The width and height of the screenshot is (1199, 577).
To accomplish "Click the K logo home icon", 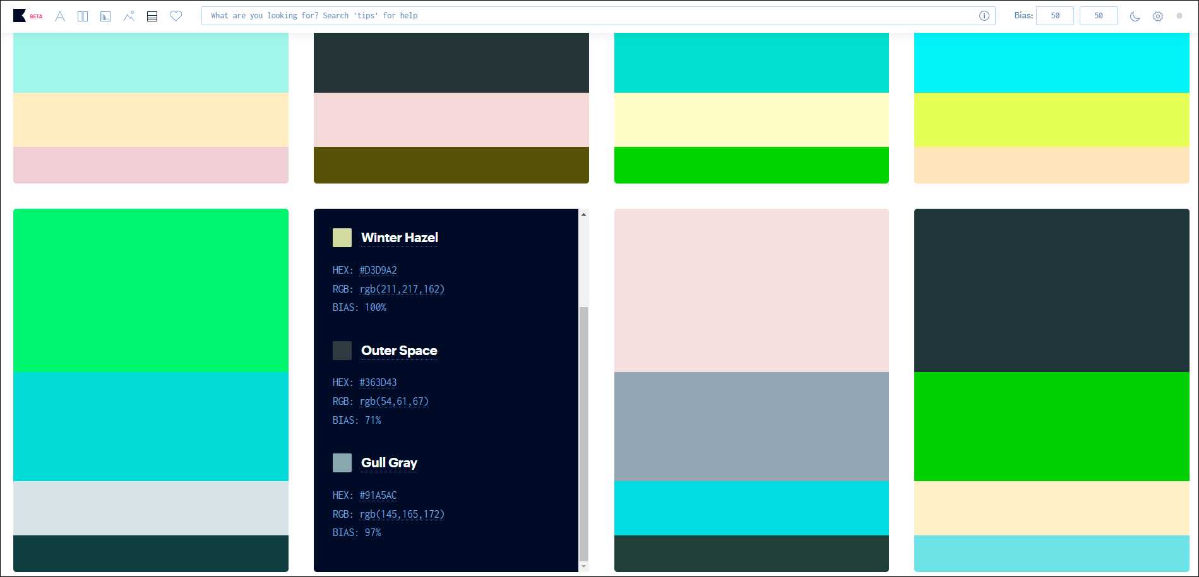I will coord(20,16).
